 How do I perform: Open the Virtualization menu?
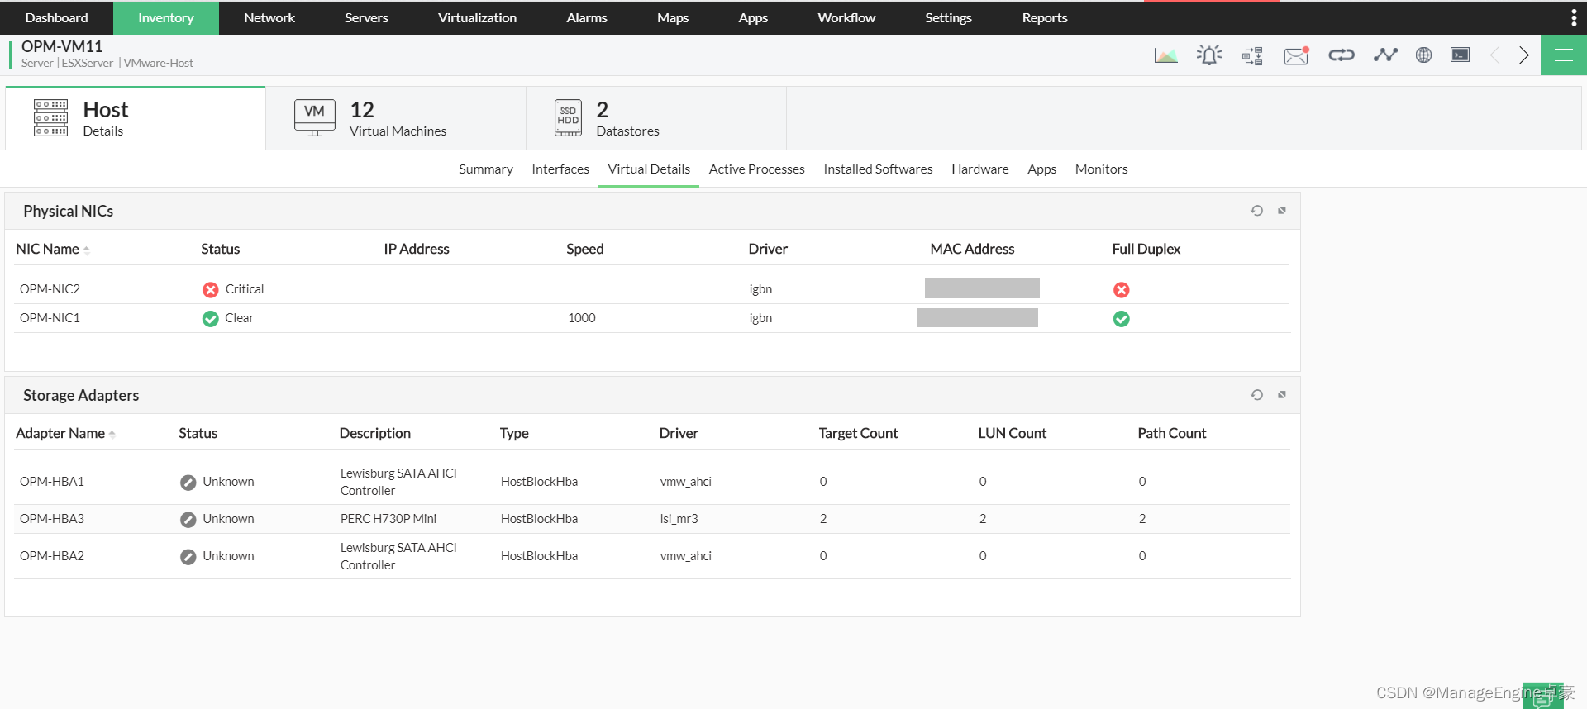[477, 17]
